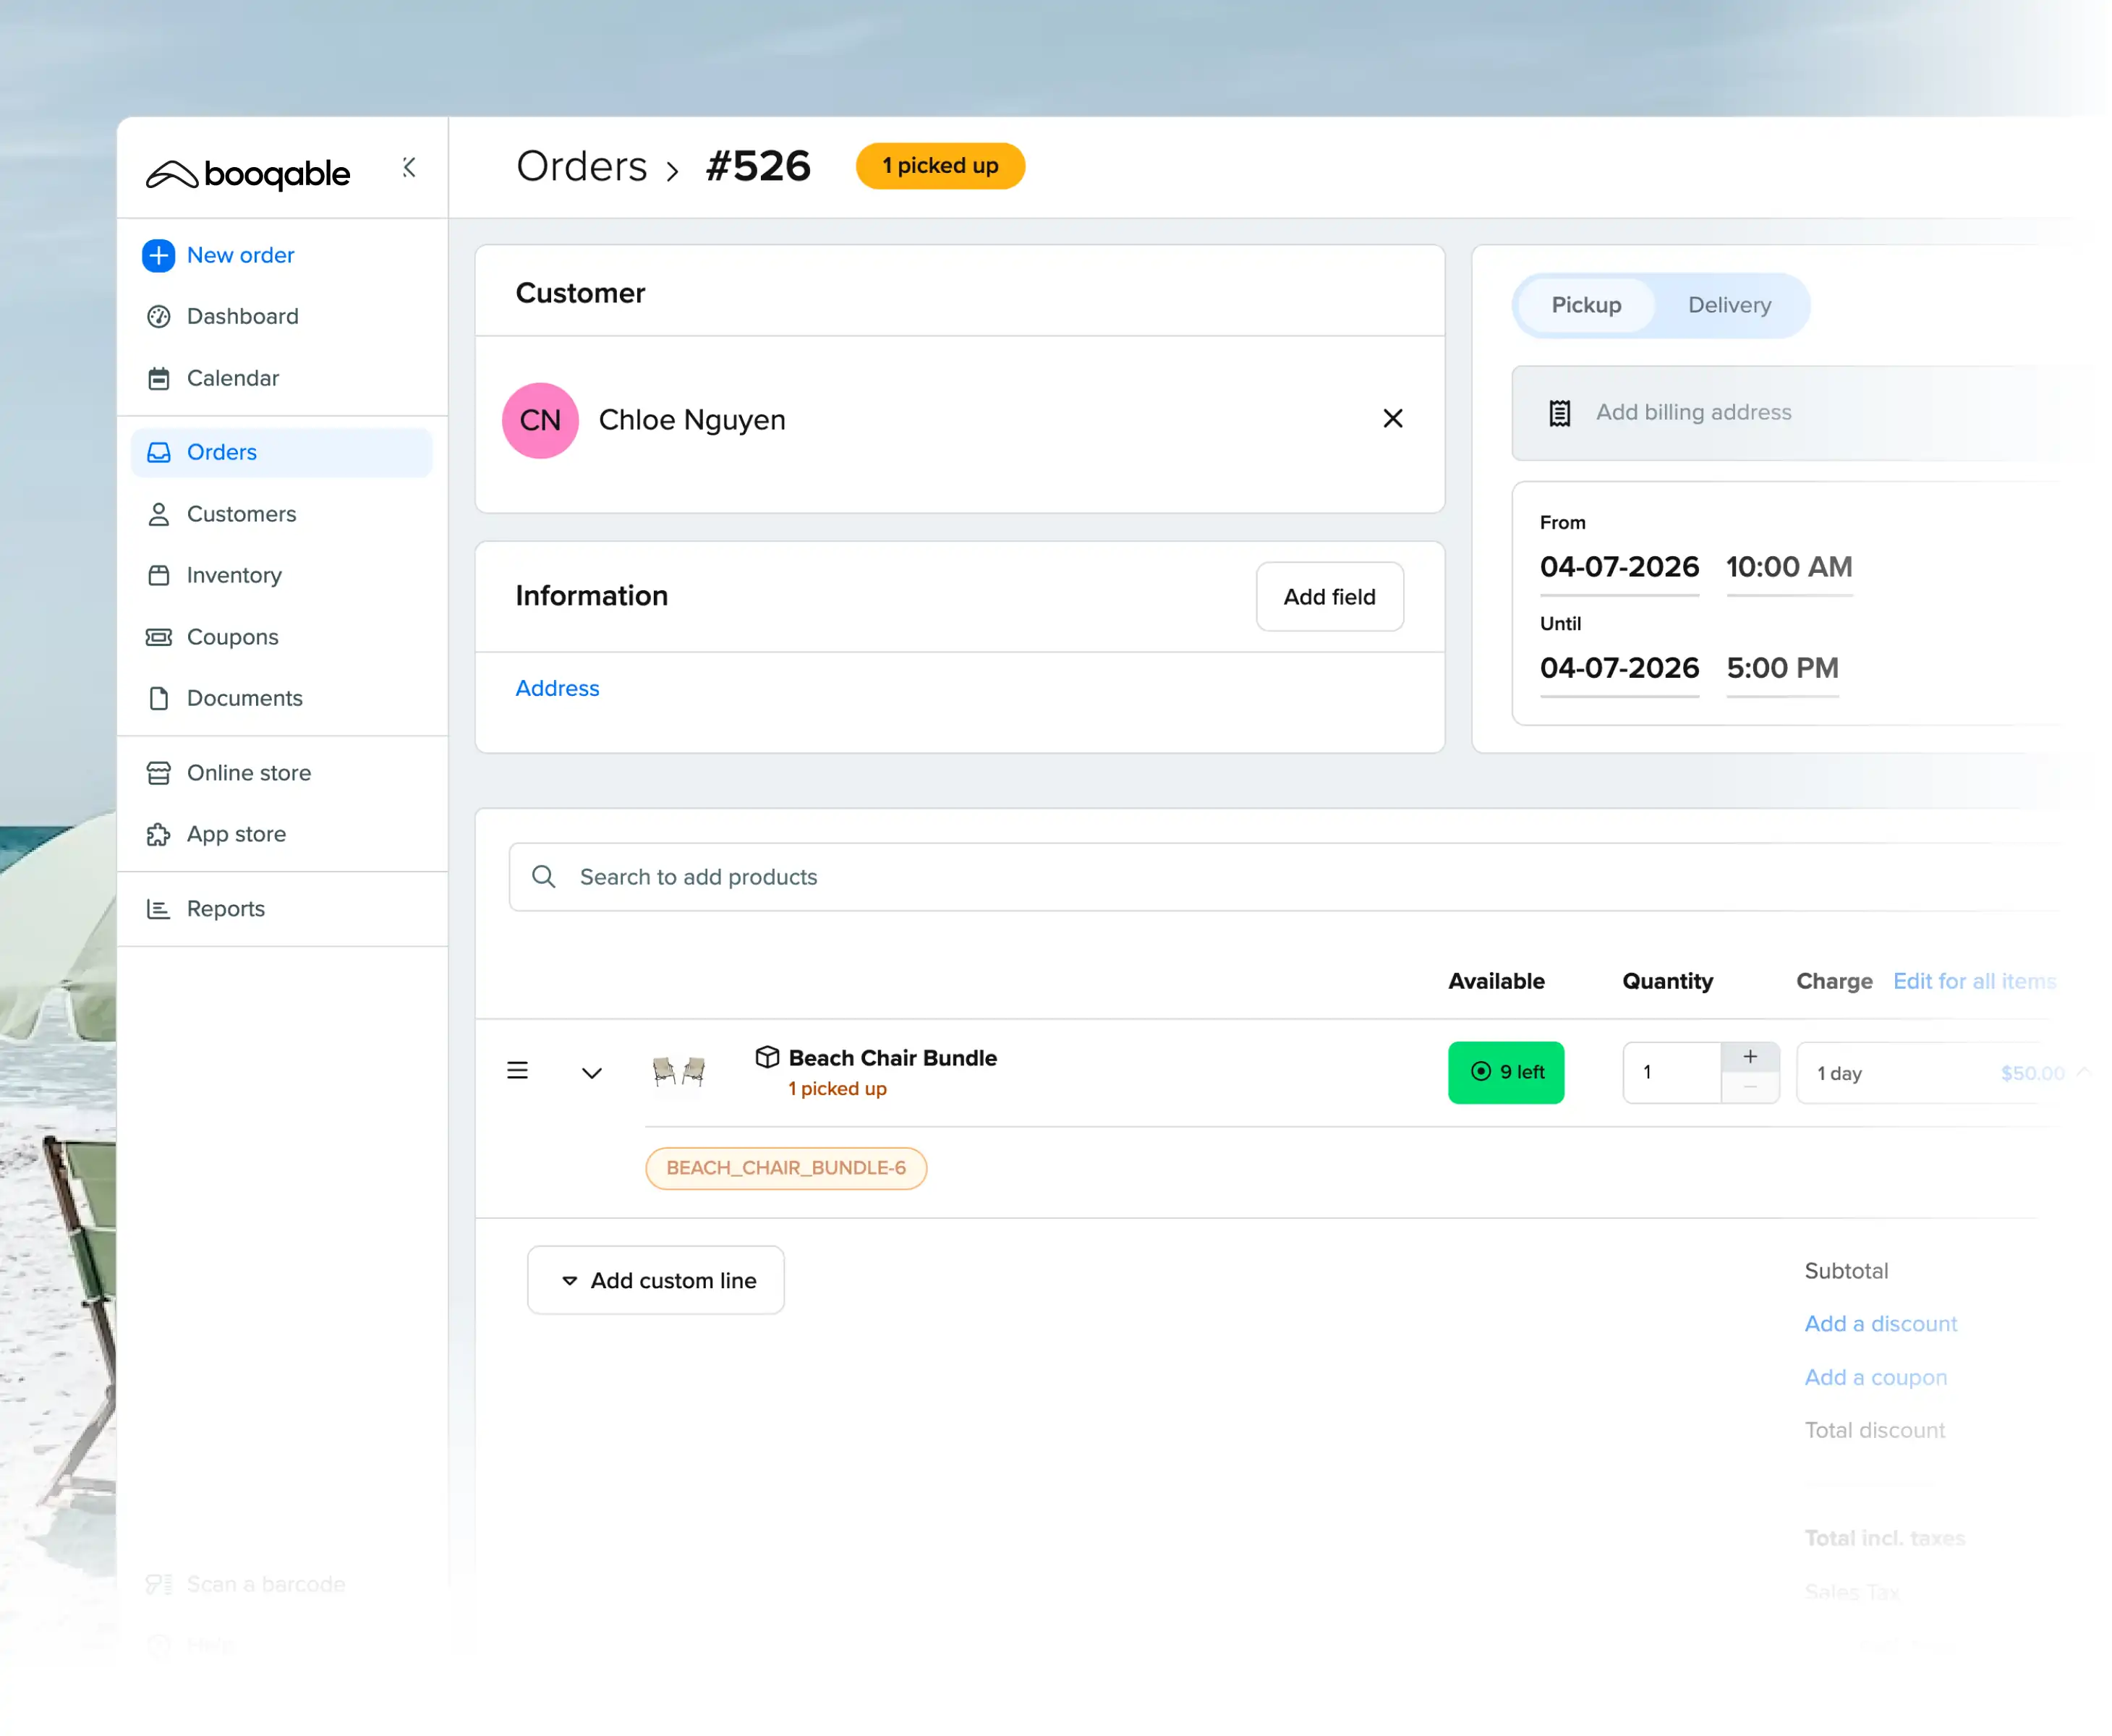
Task: Click the CN customer avatar
Action: pyautogui.click(x=540, y=420)
